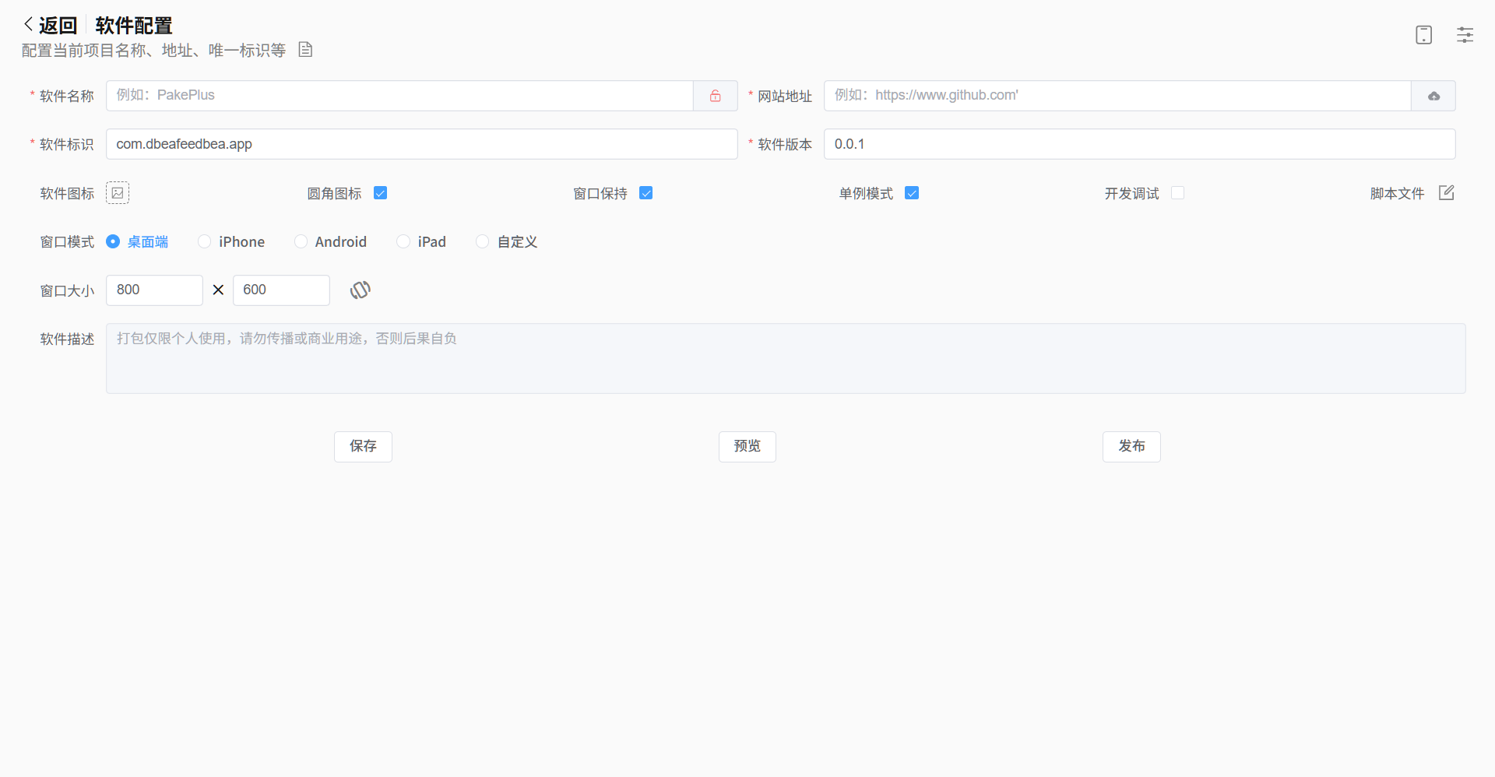The image size is (1495, 777).
Task: Click the document icon next to subtitle
Action: click(x=305, y=50)
